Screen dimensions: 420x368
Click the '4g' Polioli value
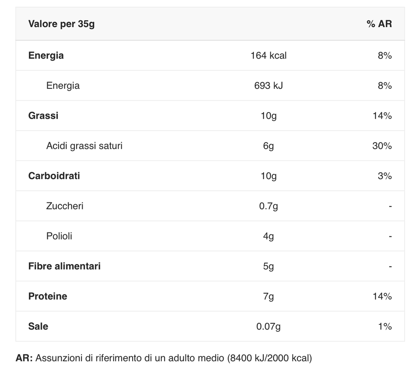coord(269,236)
